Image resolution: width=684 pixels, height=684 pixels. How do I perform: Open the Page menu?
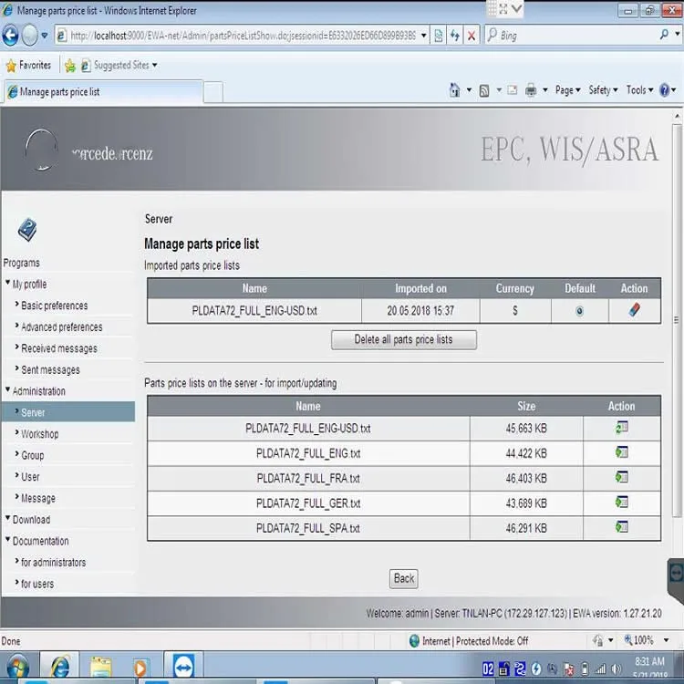click(567, 90)
